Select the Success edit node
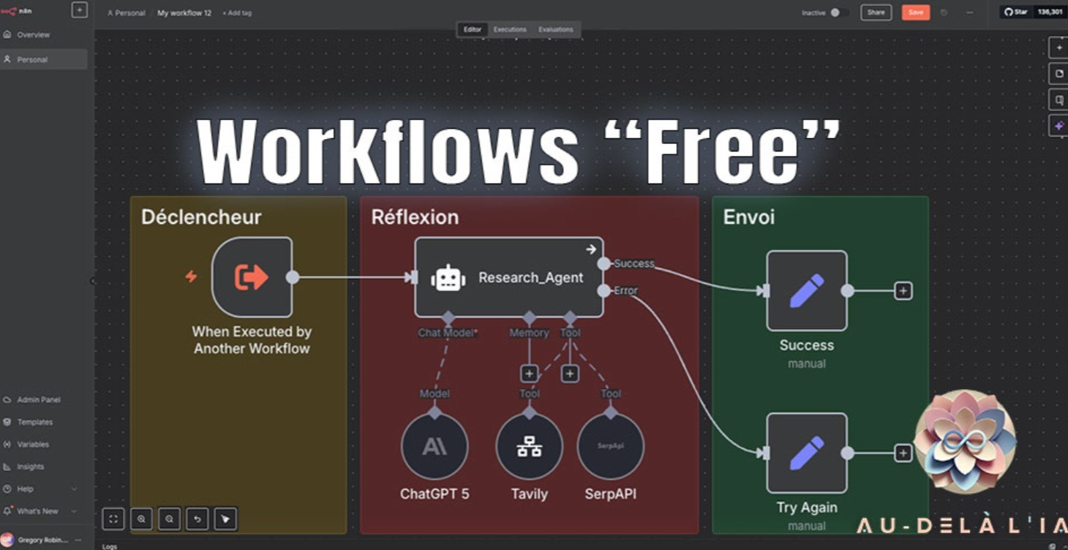Screen dimensions: 1068x550 [807, 291]
